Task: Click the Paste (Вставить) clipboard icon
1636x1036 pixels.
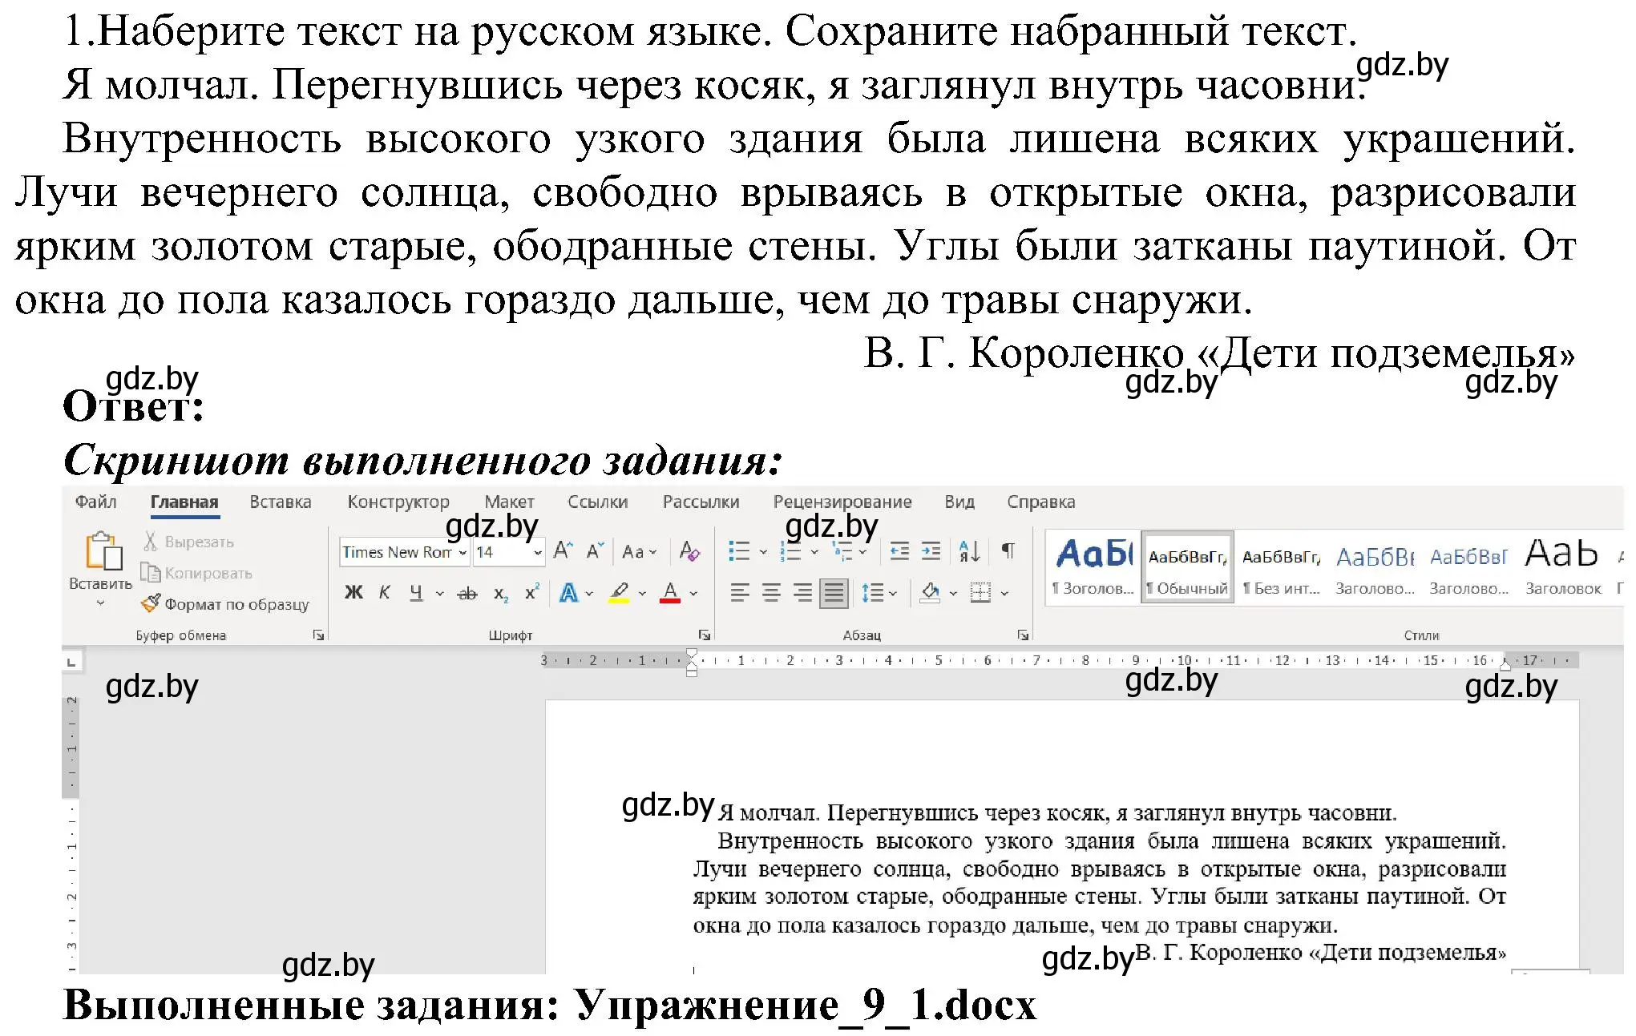Action: [103, 550]
